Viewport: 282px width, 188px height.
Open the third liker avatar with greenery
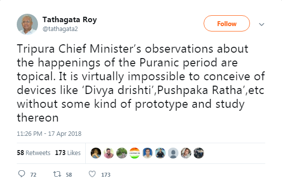click(x=122, y=153)
